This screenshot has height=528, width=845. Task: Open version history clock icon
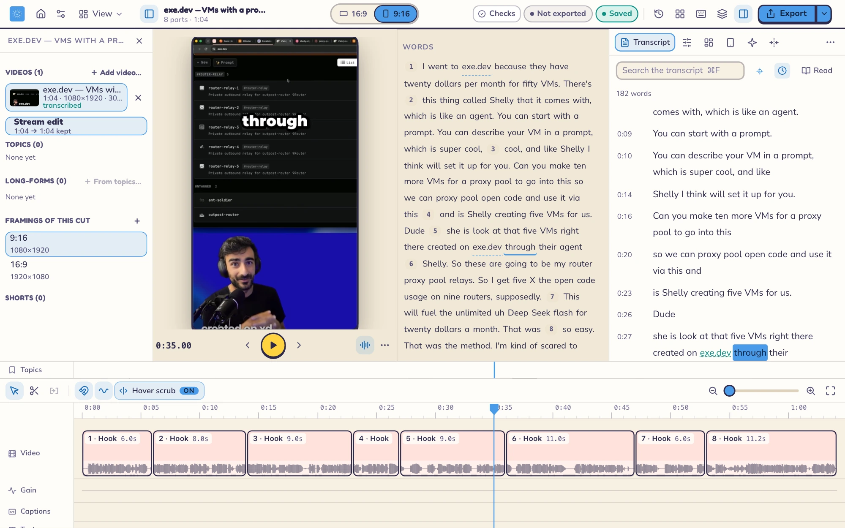point(659,14)
